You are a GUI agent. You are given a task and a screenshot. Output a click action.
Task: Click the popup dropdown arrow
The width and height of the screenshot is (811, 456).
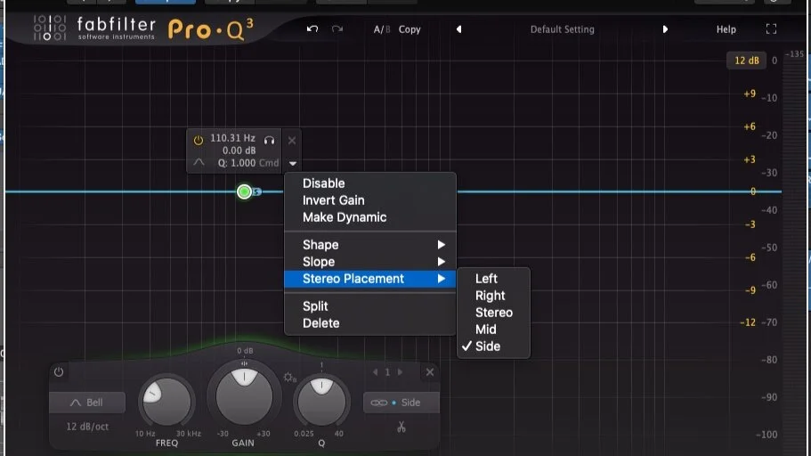(293, 164)
